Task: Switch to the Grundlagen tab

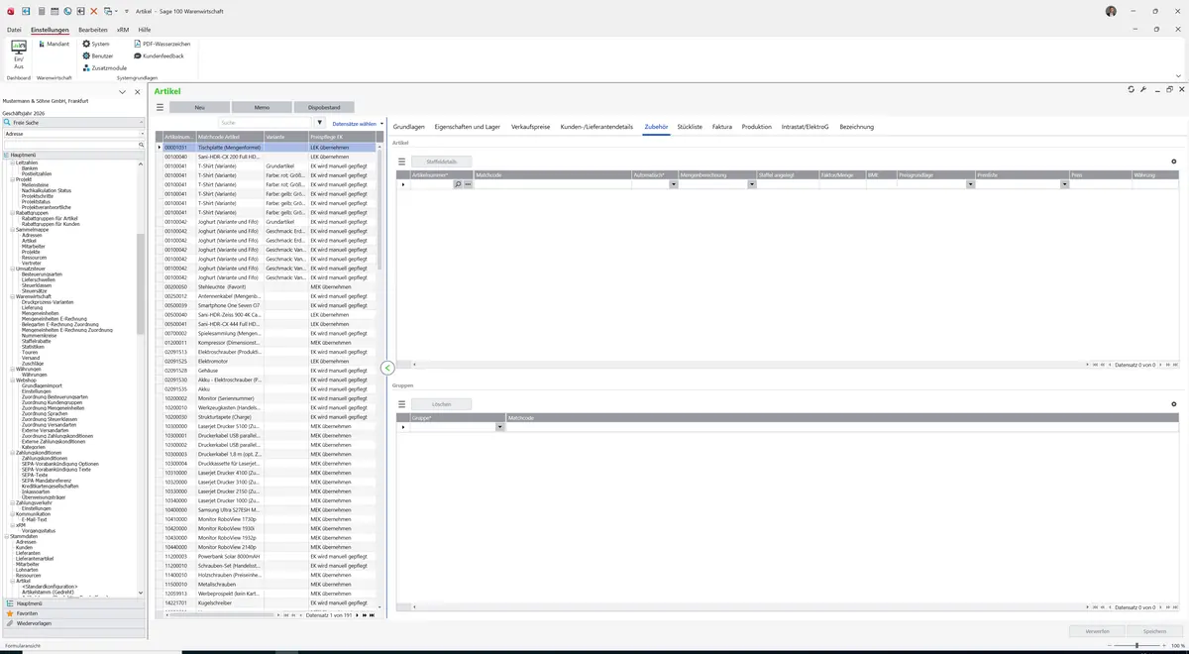Action: pyautogui.click(x=409, y=127)
